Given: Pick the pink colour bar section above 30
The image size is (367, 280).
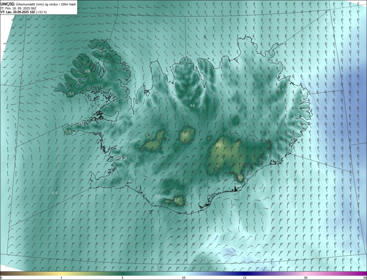Looking at the screenshot, I should pos(306,274).
